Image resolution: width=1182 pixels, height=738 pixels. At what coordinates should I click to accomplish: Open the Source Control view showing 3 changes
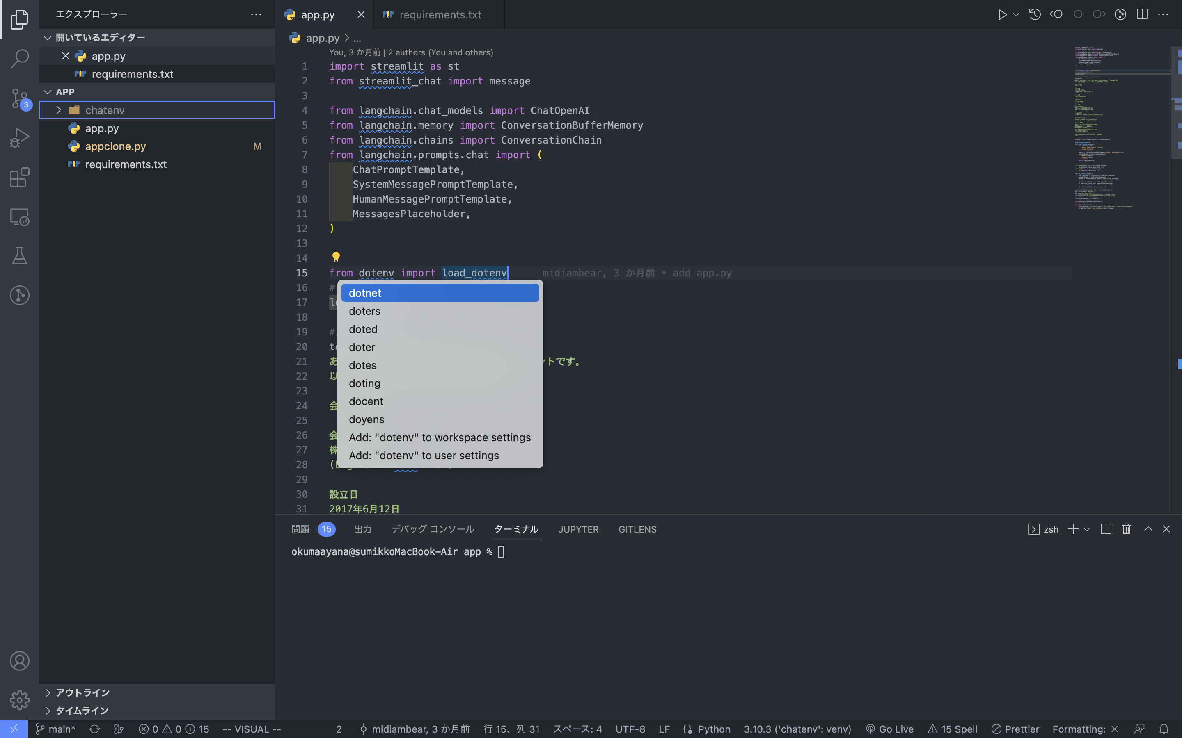[x=20, y=98]
